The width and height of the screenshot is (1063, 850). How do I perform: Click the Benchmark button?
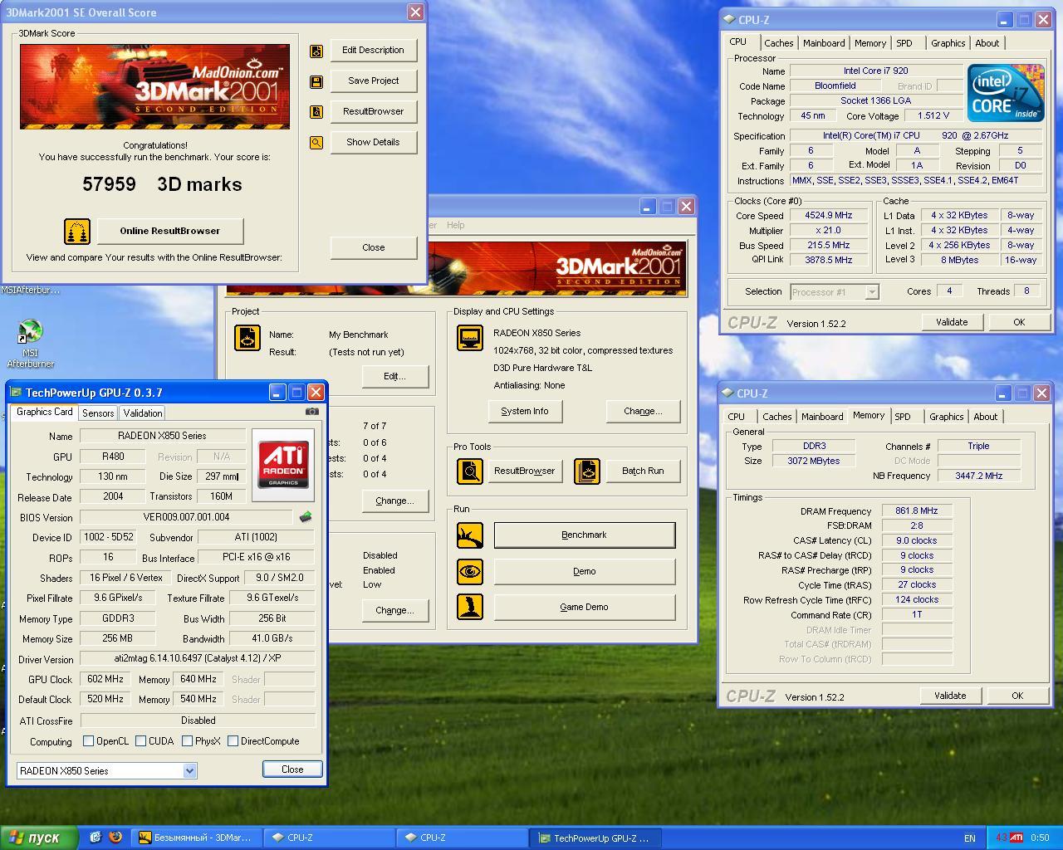point(585,535)
